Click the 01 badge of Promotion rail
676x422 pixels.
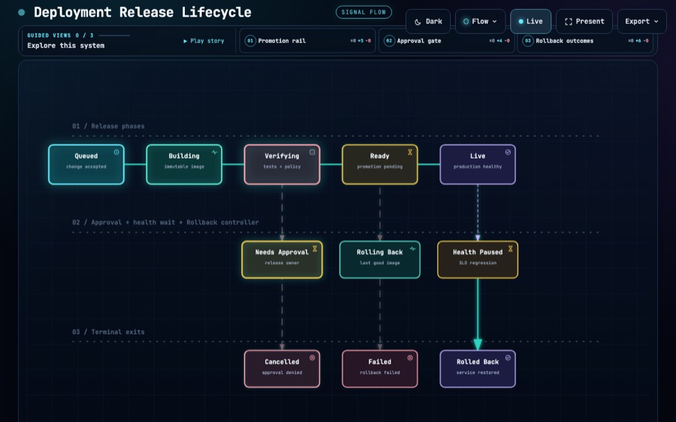pyautogui.click(x=250, y=41)
